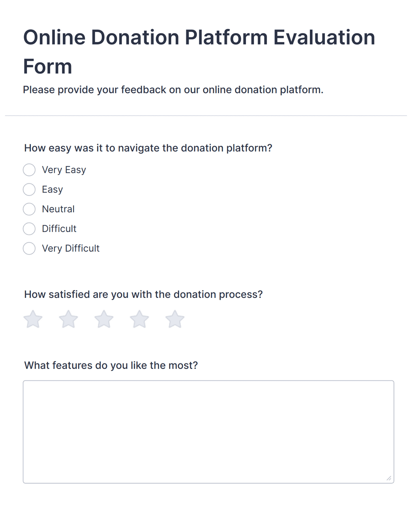412x507 pixels.
Task: Select the 'Difficult' option
Action: point(29,229)
